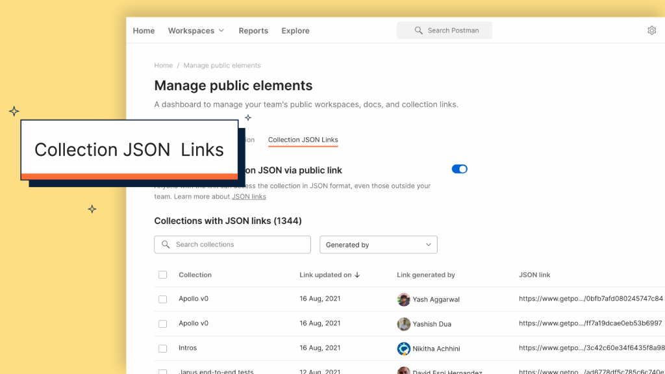This screenshot has width=665, height=374.
Task: Click Nikitha Achhini's avatar
Action: (403, 349)
